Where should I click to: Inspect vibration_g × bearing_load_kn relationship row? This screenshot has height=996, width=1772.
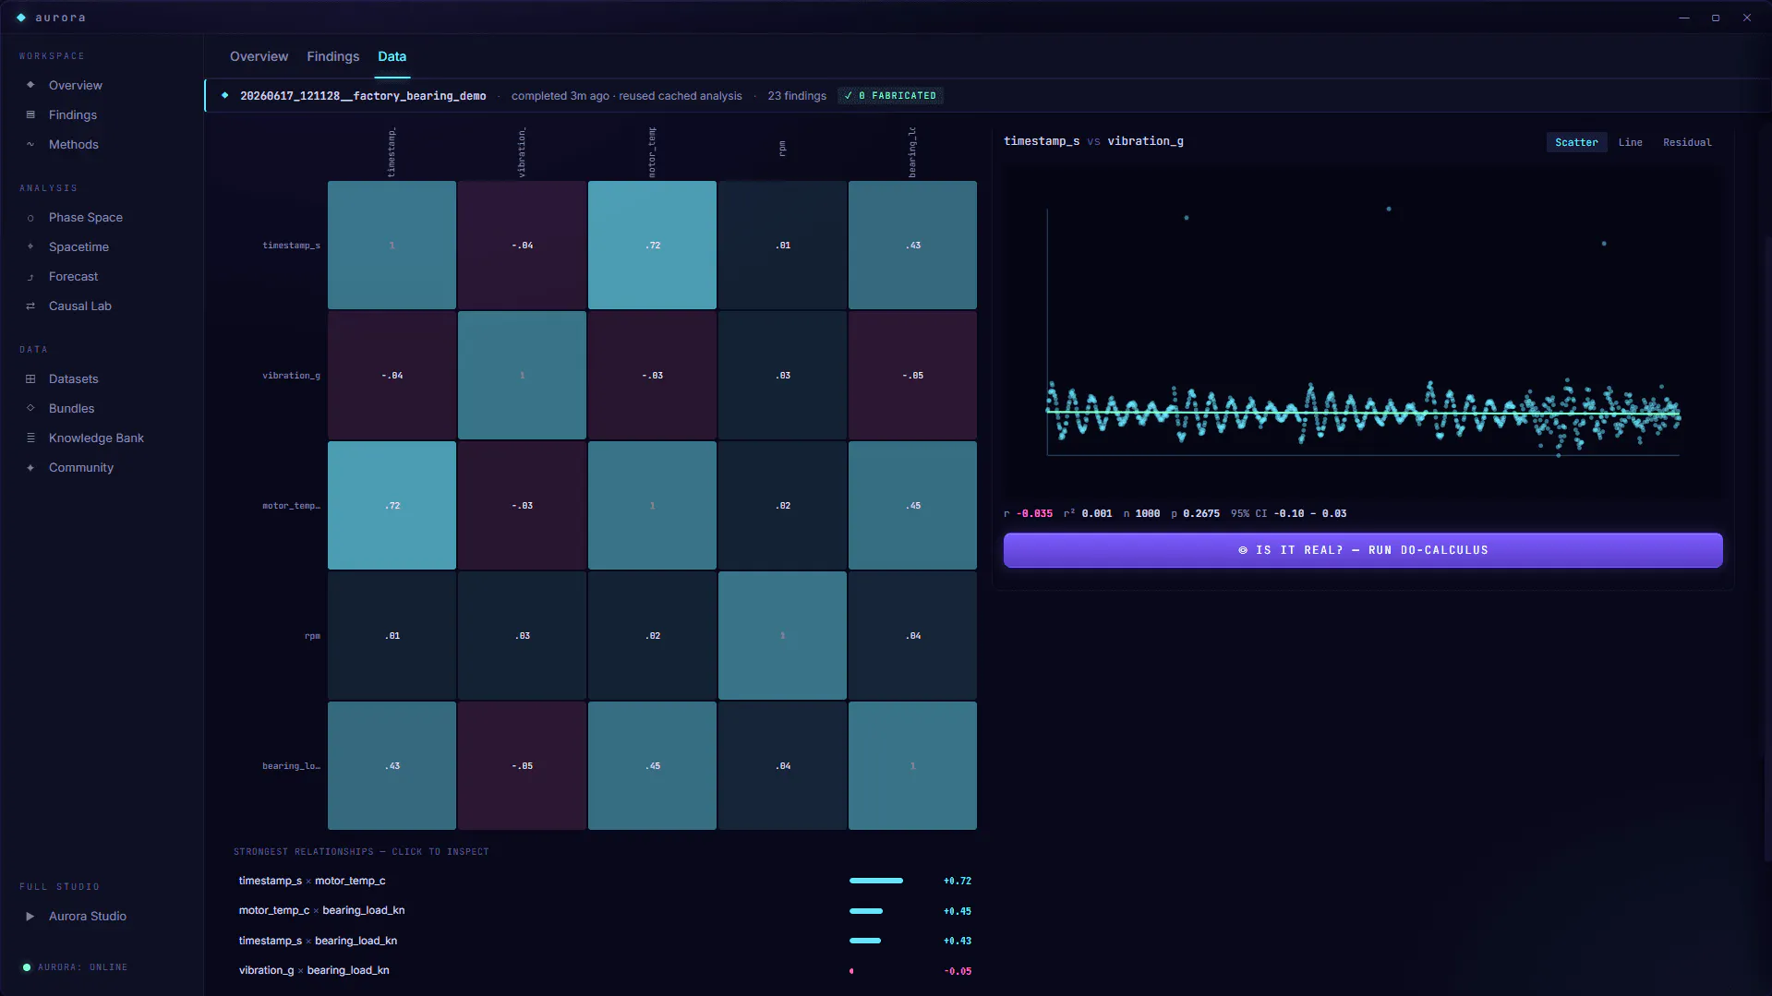coord(605,970)
